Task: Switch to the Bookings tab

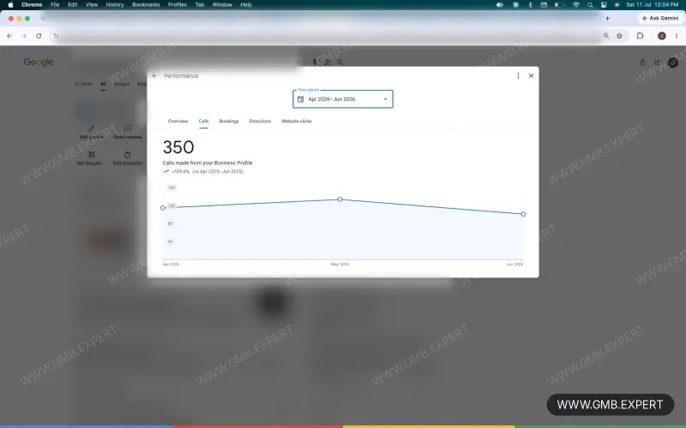Action: coord(229,121)
